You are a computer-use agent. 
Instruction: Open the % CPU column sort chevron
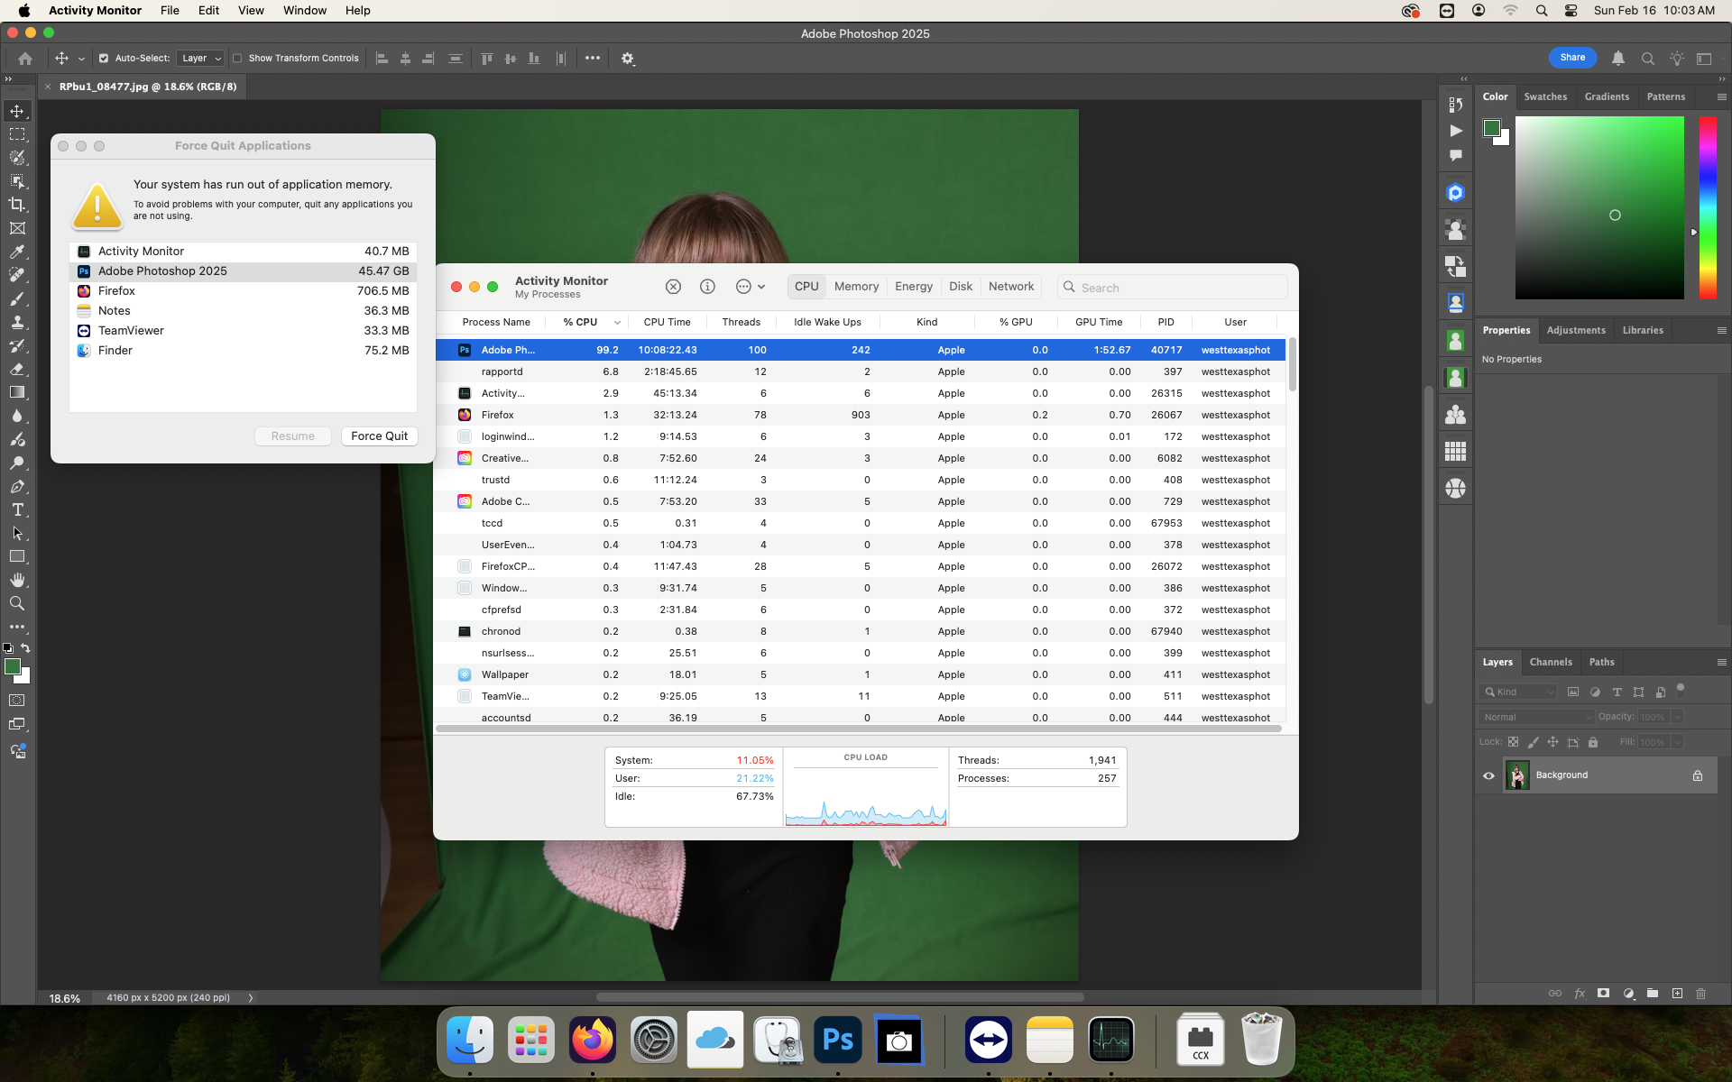(617, 322)
